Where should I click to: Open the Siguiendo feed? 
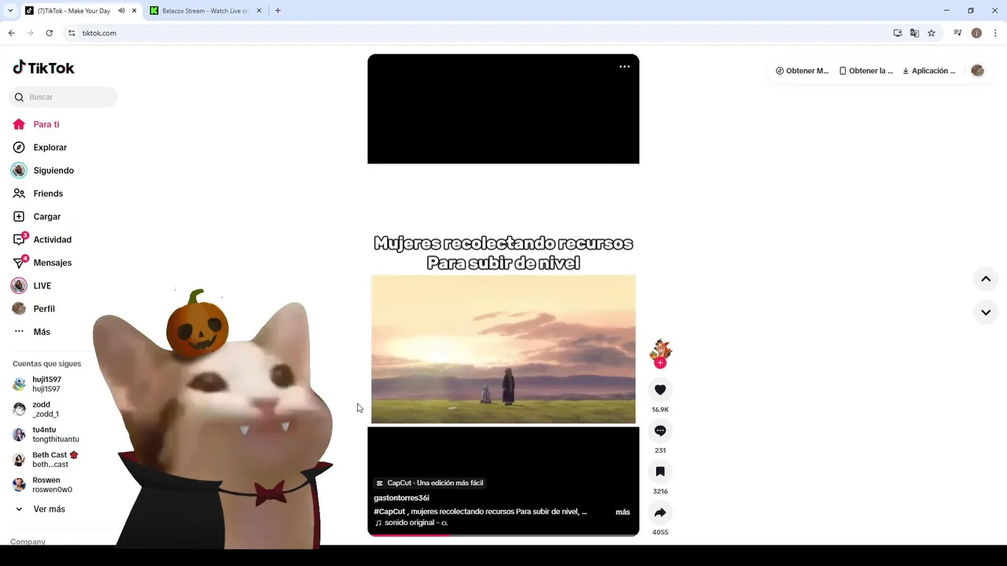53,171
